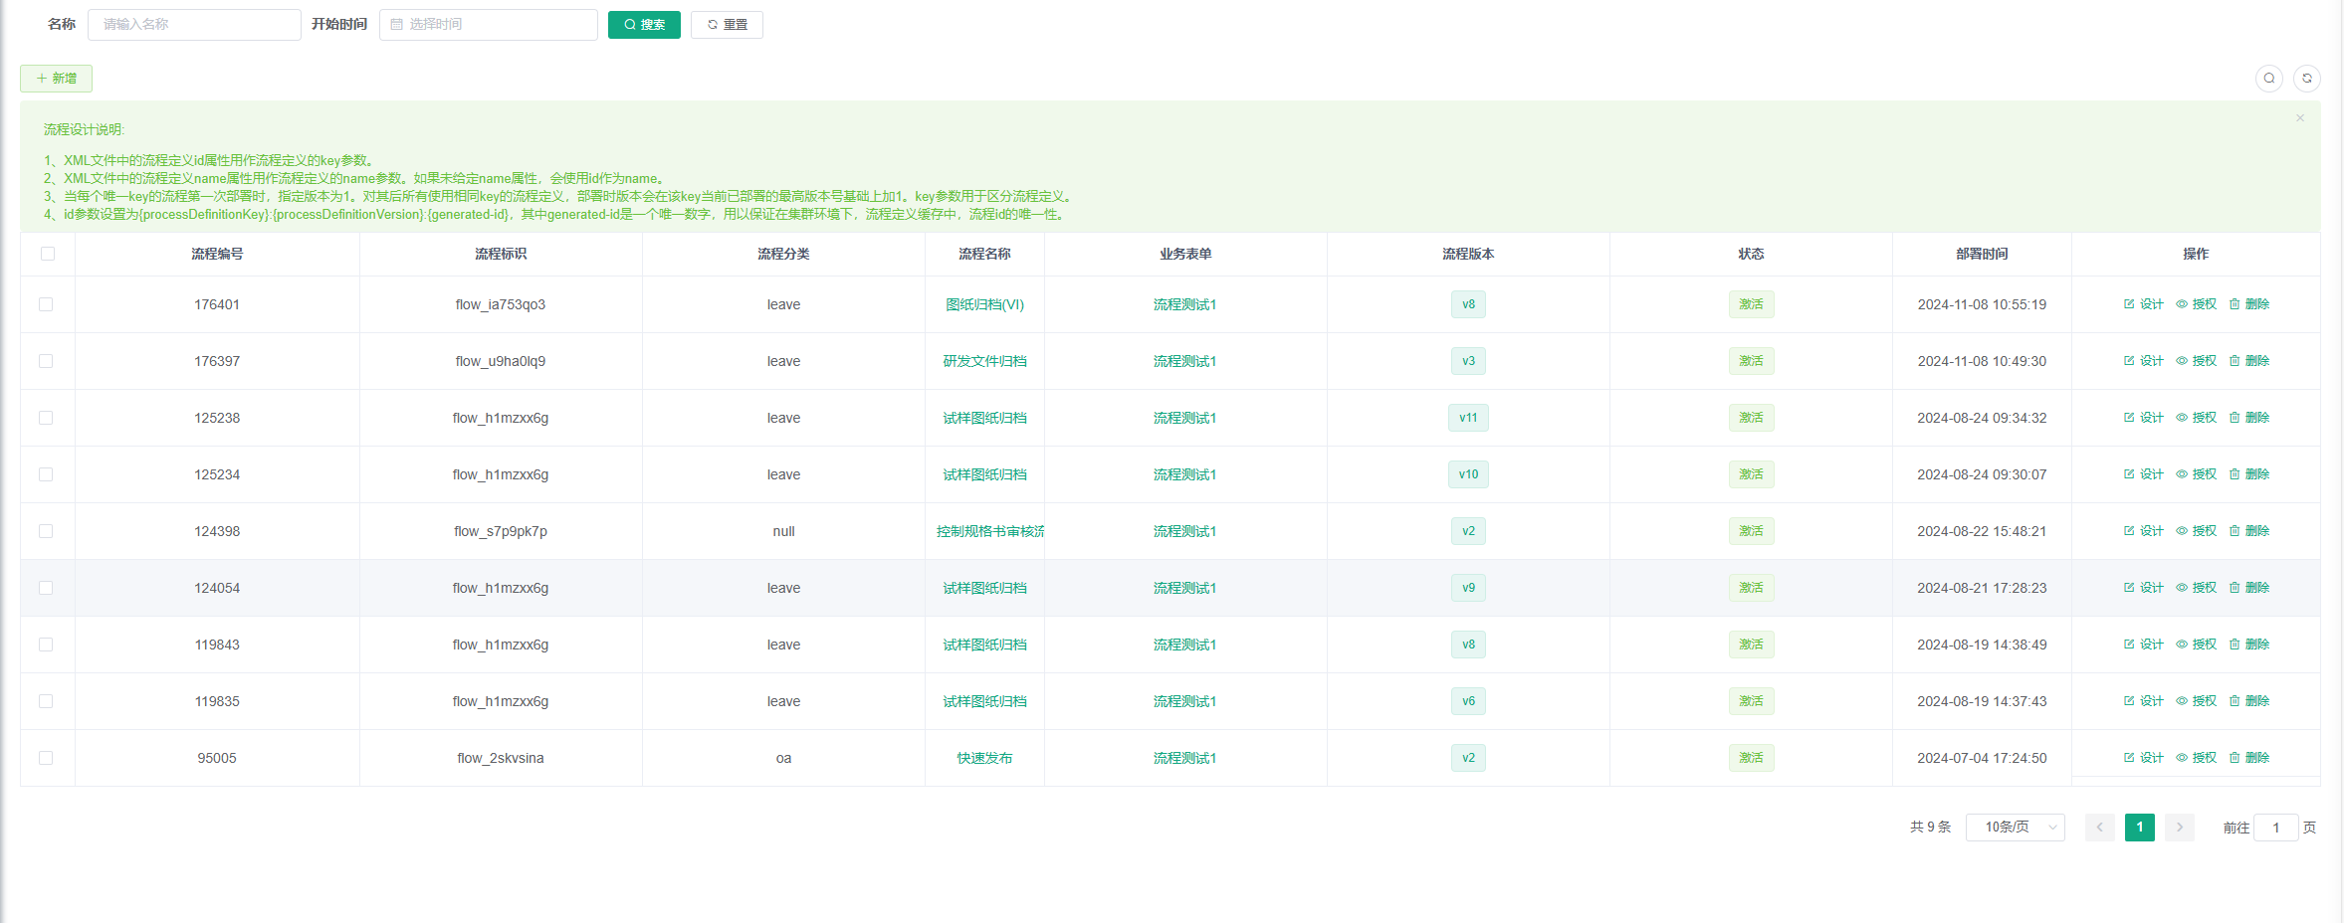Click the 流程编号 column header
The height and width of the screenshot is (923, 2344).
pos(217,254)
